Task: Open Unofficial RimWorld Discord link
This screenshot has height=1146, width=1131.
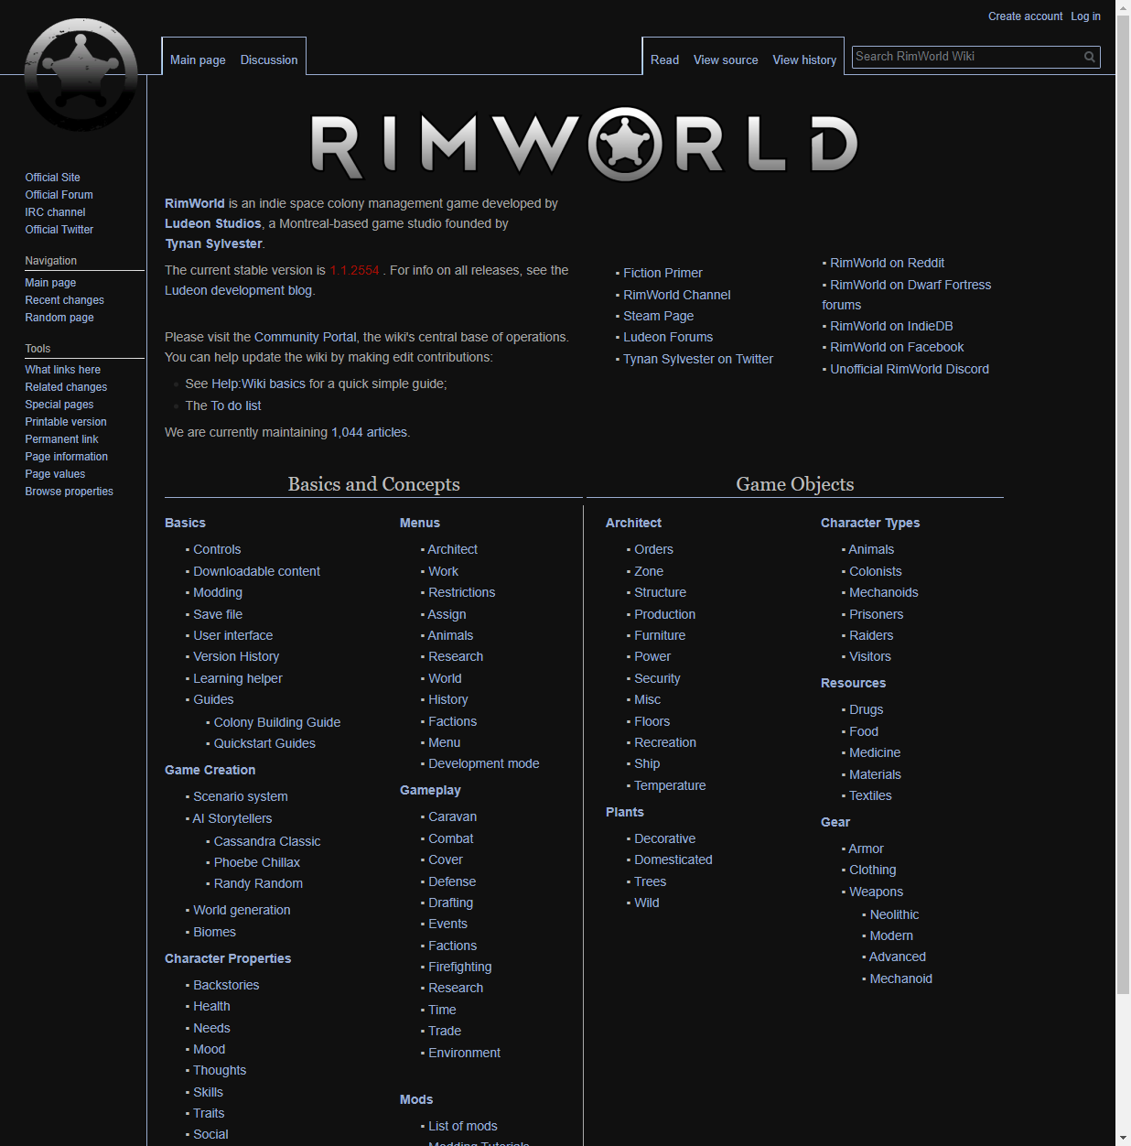Action: [910, 369]
